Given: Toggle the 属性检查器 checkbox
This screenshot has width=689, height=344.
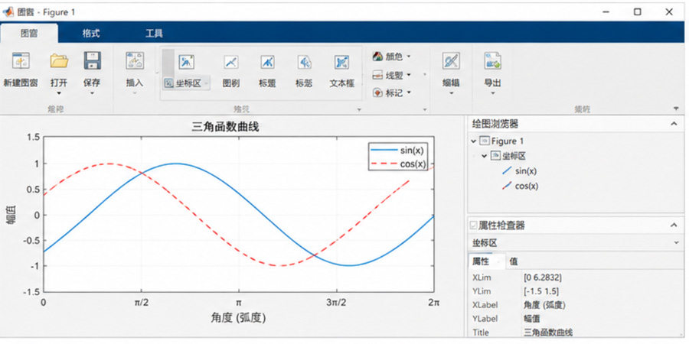Looking at the screenshot, I should pyautogui.click(x=473, y=226).
